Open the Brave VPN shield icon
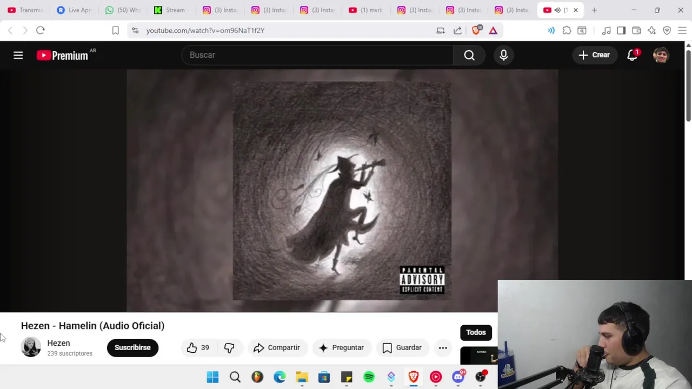 click(667, 30)
